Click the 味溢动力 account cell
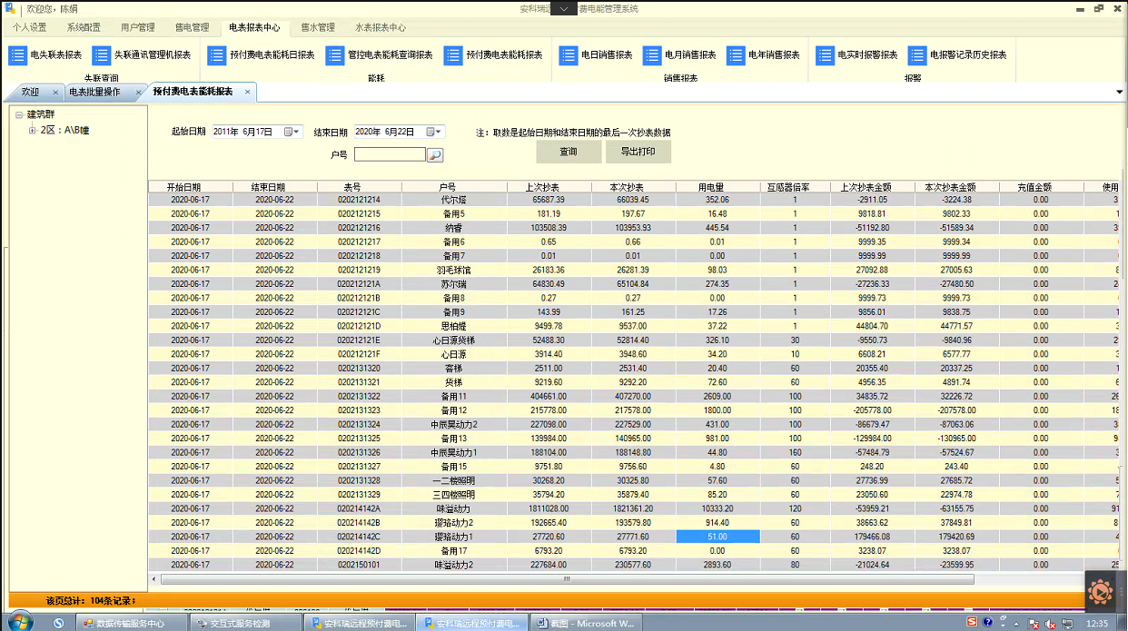This screenshot has height=631, width=1128. [x=452, y=508]
